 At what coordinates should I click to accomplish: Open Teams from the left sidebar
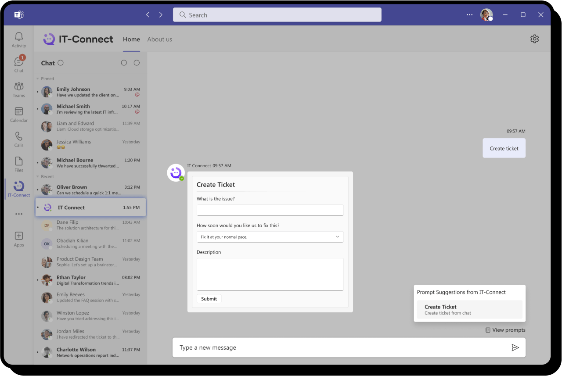pyautogui.click(x=18, y=90)
